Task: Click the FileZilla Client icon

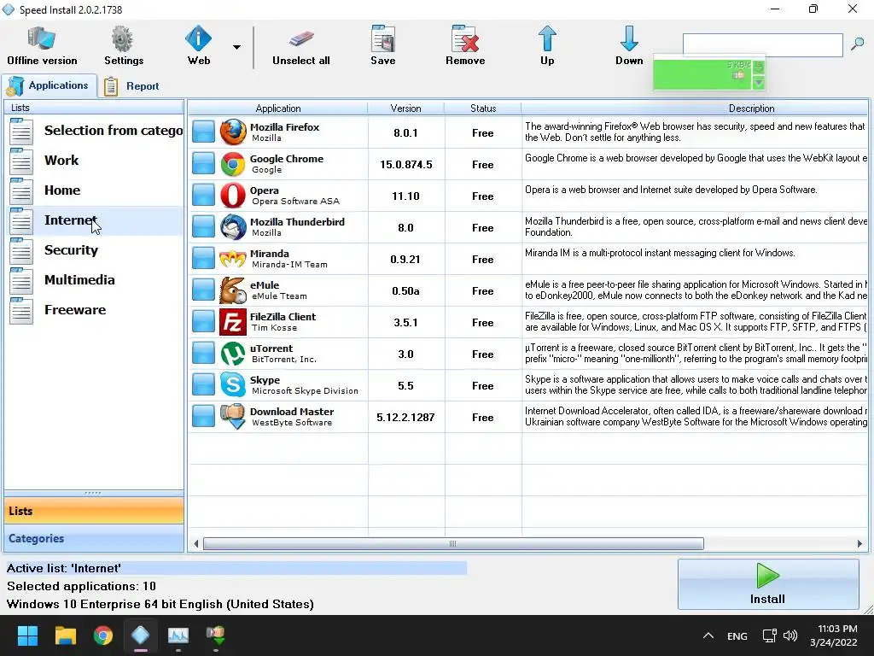Action: coord(233,322)
